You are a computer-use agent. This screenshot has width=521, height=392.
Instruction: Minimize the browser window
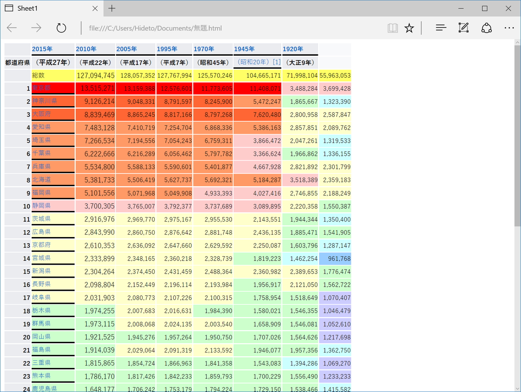(461, 8)
